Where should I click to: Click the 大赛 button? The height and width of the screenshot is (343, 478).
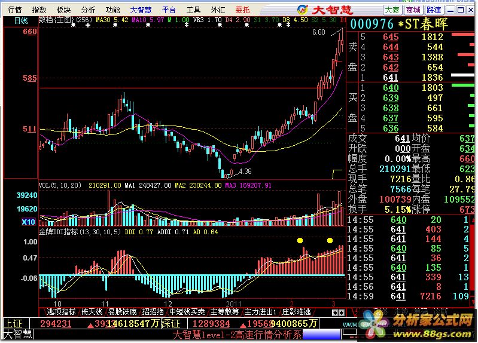pos(392,10)
